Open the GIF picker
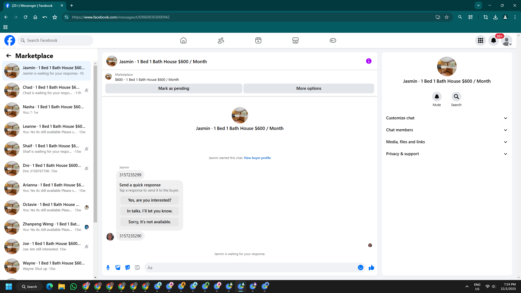 click(x=137, y=267)
